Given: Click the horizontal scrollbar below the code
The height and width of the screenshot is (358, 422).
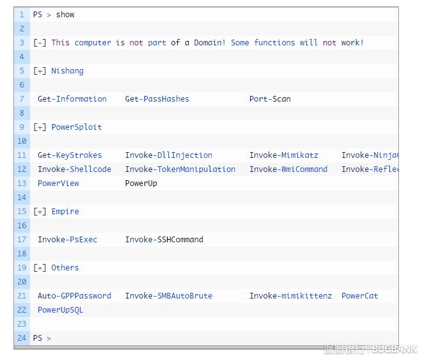Looking at the screenshot, I should pos(206,348).
